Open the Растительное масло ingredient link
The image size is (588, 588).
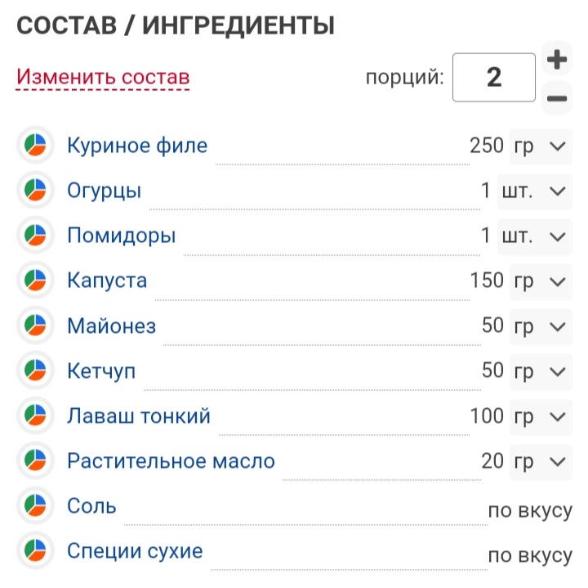(x=171, y=461)
